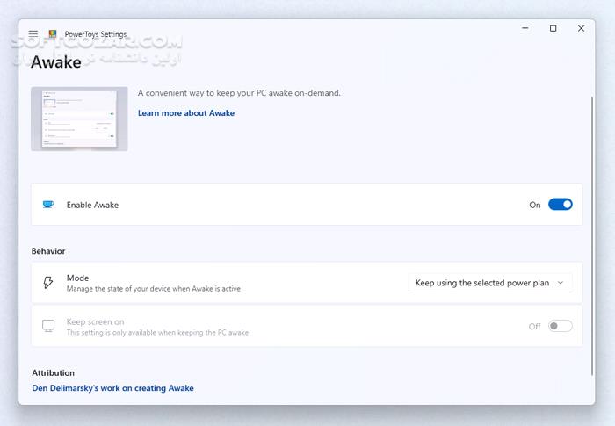Click 'This setting is only available' note

click(x=157, y=333)
